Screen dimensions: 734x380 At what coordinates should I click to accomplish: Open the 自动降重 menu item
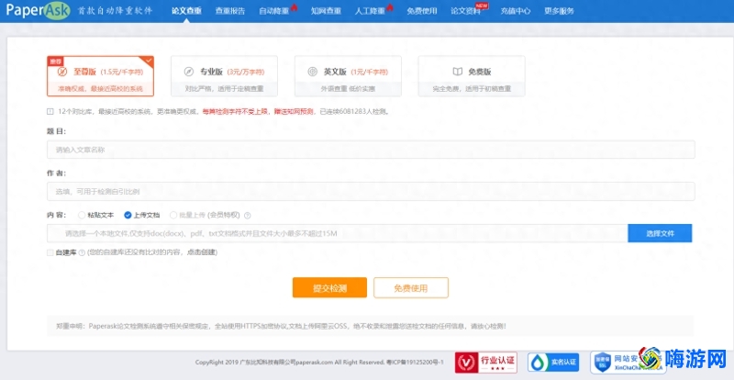click(273, 11)
